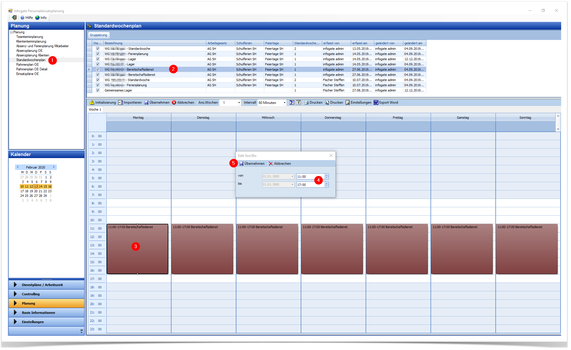Image resolution: width=571 pixels, height=350 pixels.
Task: Click the Gruppierung button
Action: (98, 35)
